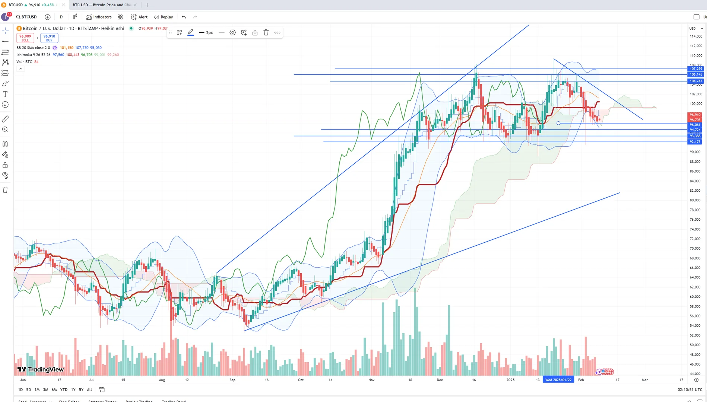This screenshot has width=707, height=402.
Task: Create an Alert from the top toolbar
Action: pyautogui.click(x=139, y=17)
